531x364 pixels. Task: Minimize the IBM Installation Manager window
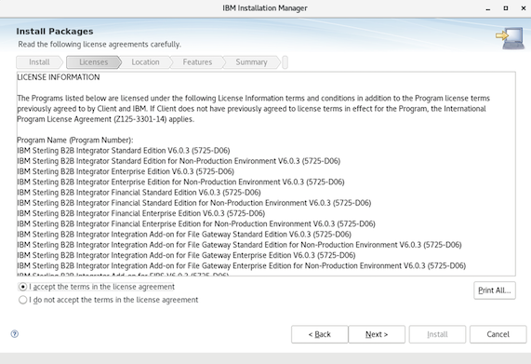[488, 8]
